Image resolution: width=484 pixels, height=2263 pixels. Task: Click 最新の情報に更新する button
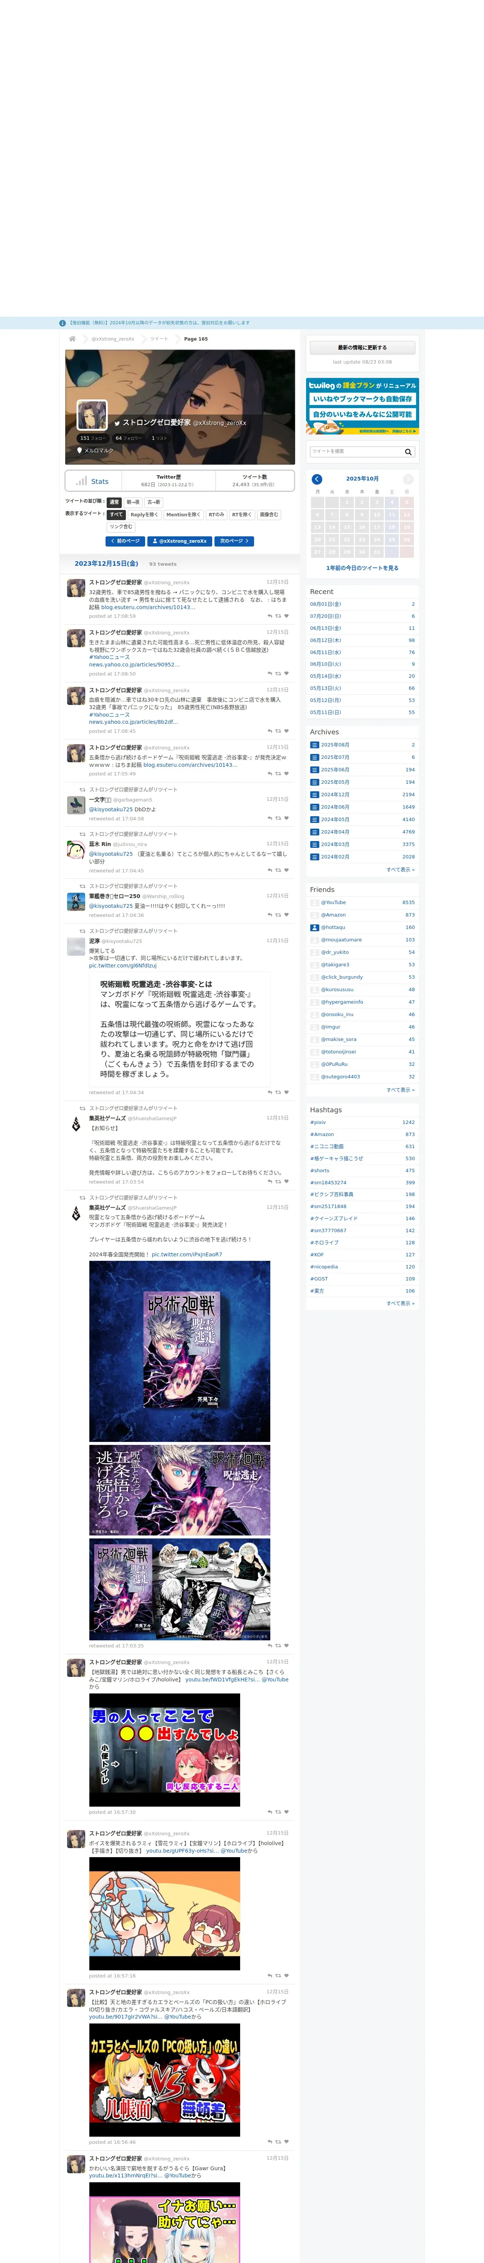362,348
